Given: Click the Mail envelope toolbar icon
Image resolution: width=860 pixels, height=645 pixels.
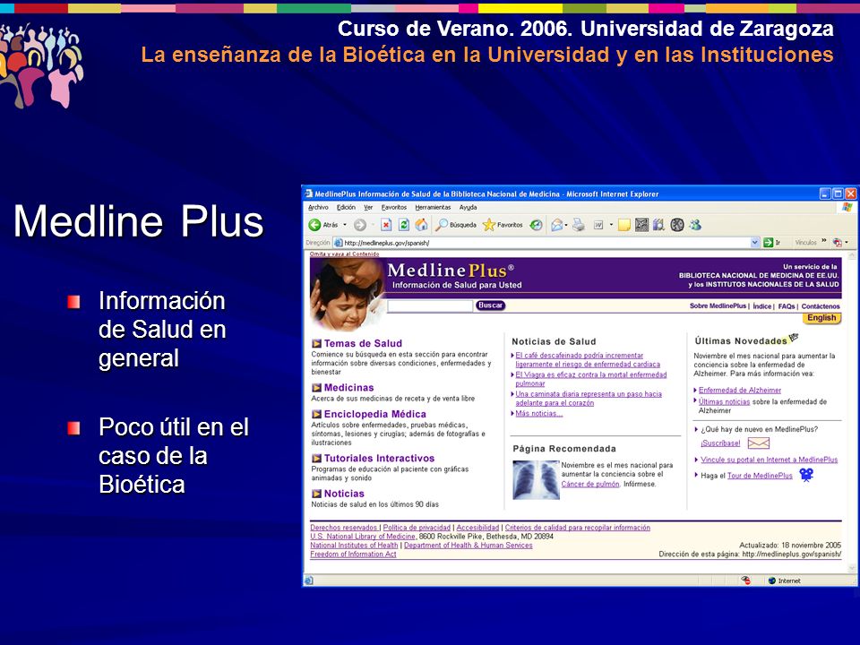Looking at the screenshot, I should pos(557,225).
